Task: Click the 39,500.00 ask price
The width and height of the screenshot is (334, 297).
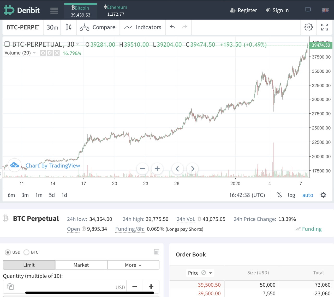Action: [x=209, y=294]
